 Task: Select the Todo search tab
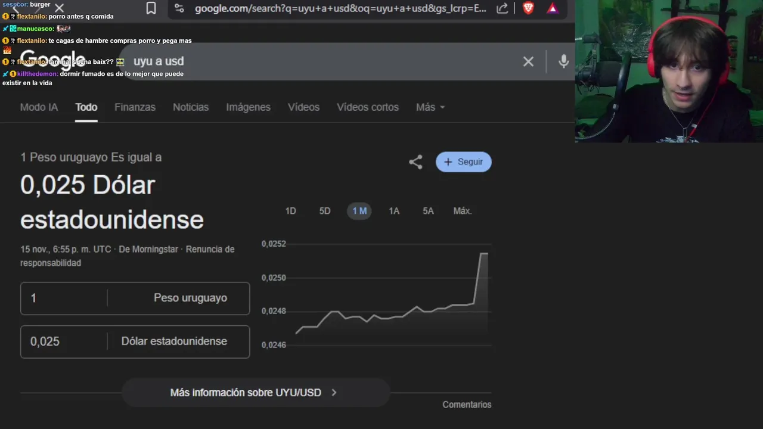tap(86, 107)
